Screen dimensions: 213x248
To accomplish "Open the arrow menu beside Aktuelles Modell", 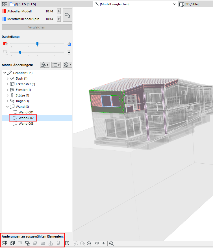I will (59, 11).
